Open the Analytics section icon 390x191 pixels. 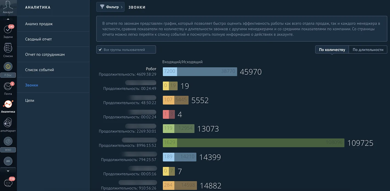tap(8, 104)
